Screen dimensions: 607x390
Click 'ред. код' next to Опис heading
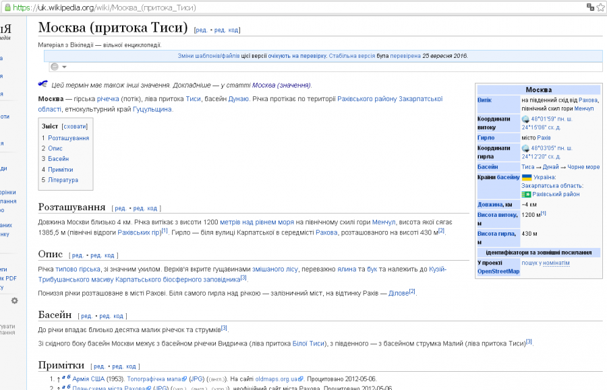point(103,255)
